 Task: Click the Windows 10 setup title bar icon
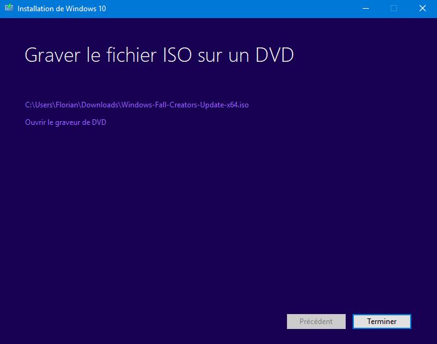9,8
